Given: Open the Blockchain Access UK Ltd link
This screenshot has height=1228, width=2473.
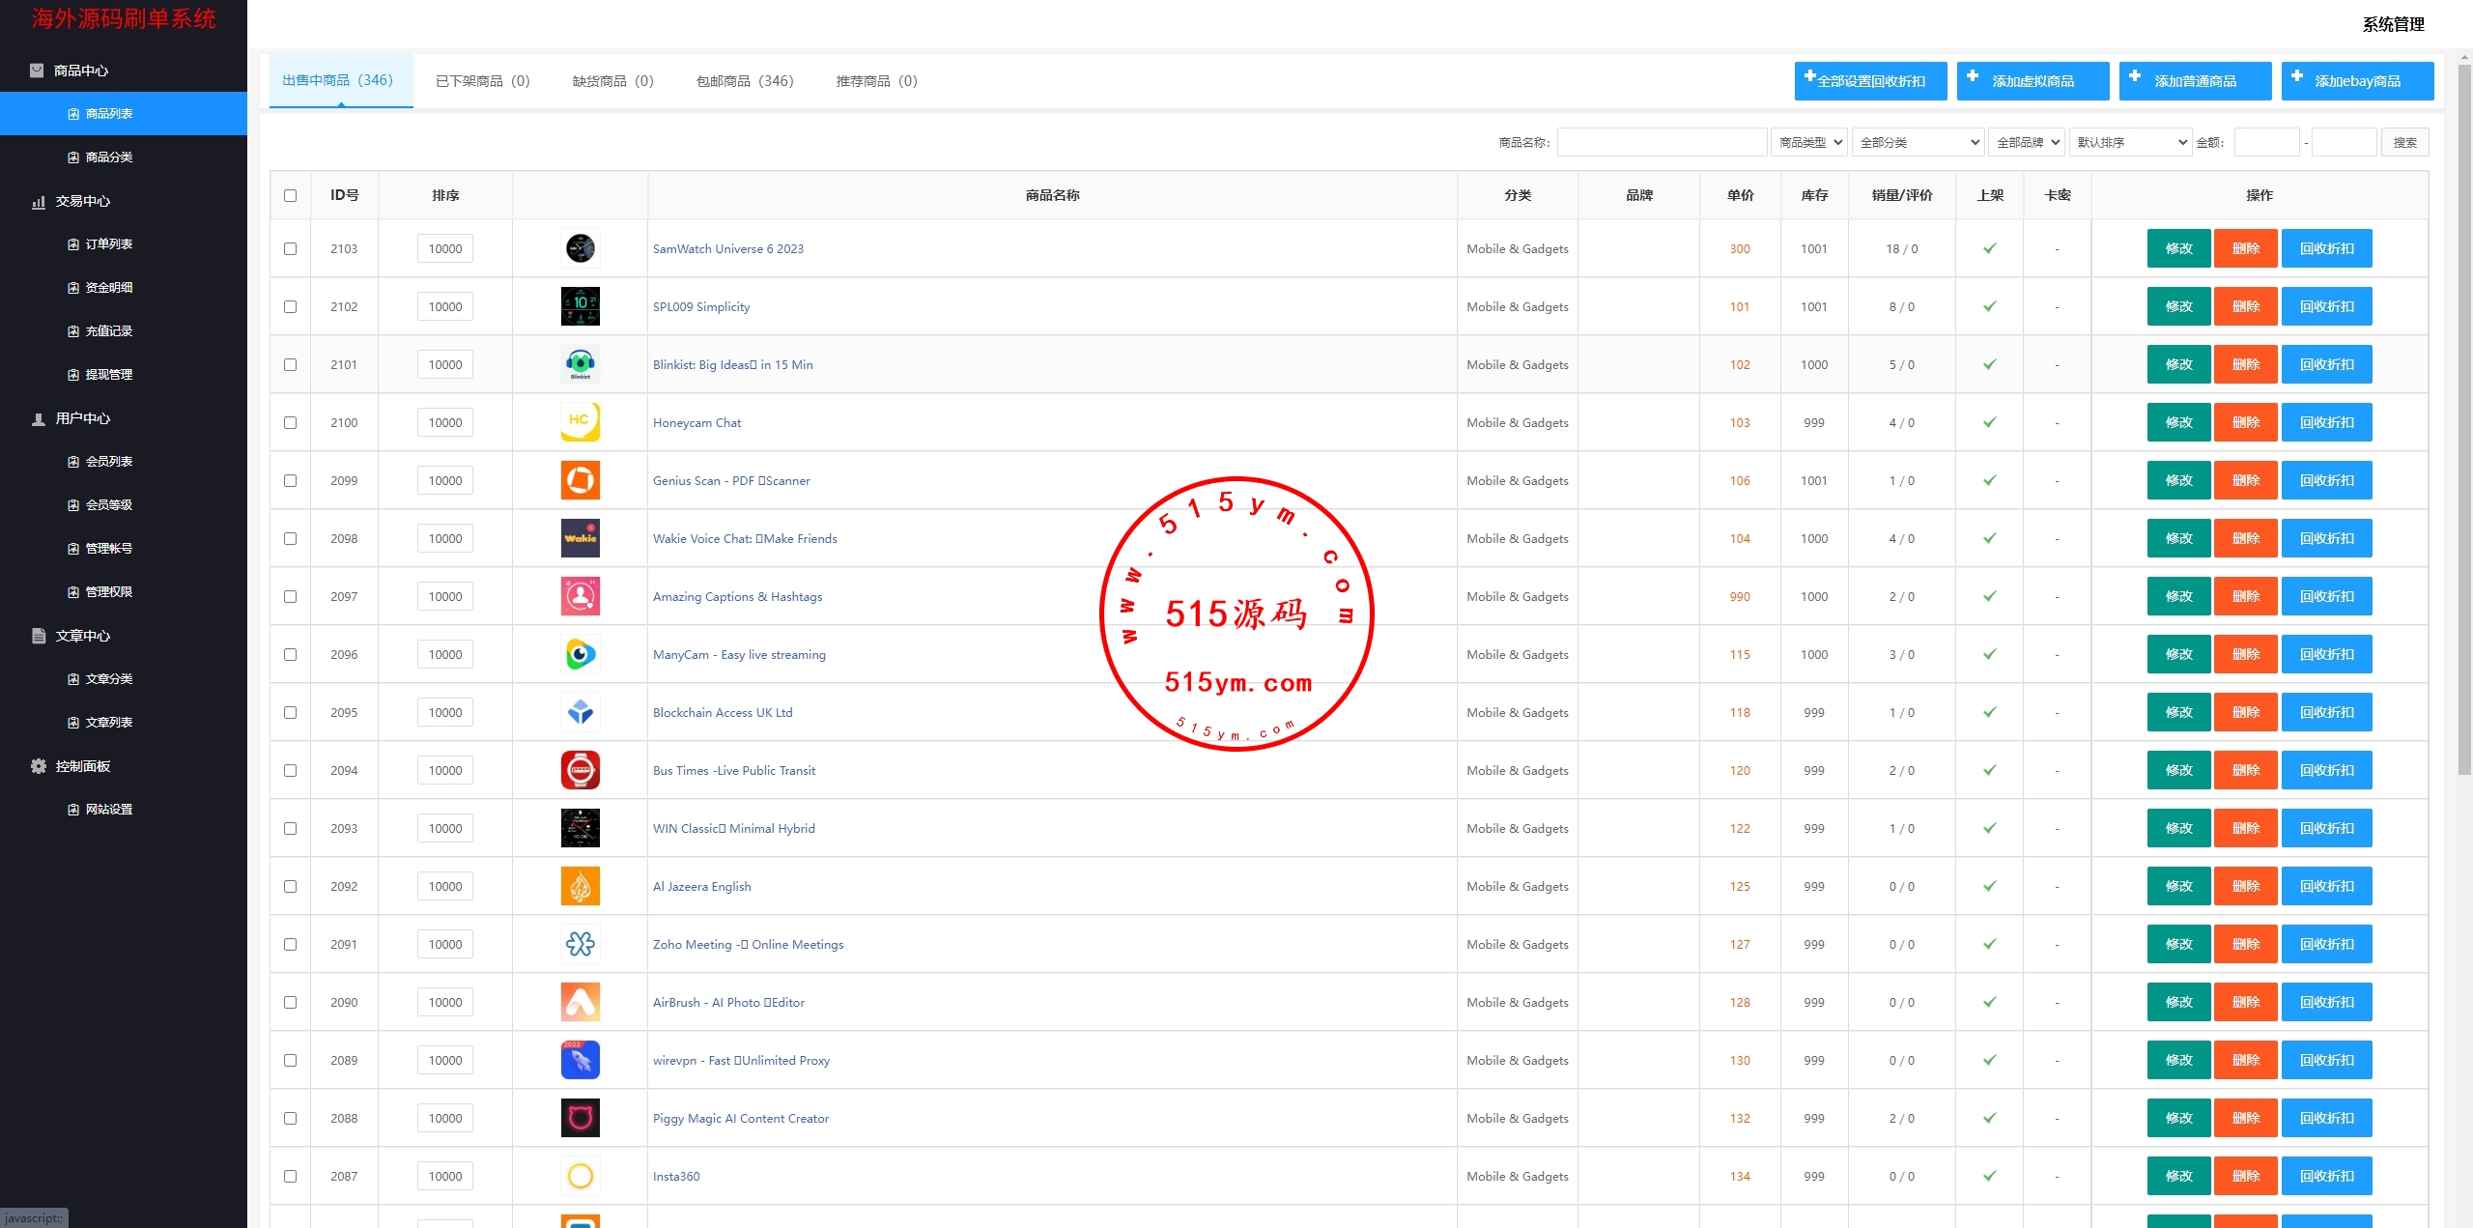Looking at the screenshot, I should coord(722,712).
